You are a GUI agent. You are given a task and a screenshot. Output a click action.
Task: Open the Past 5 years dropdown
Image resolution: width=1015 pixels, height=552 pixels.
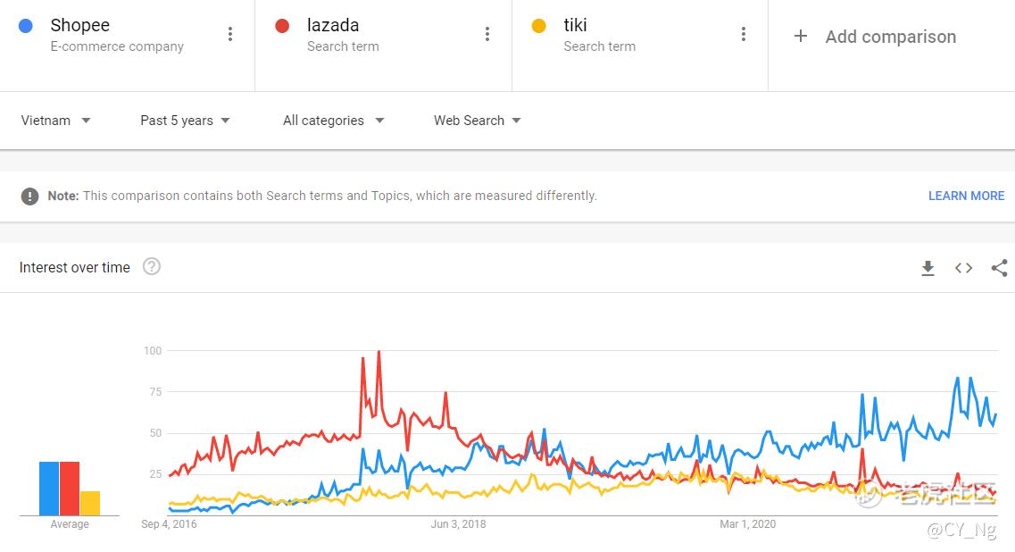(x=185, y=121)
